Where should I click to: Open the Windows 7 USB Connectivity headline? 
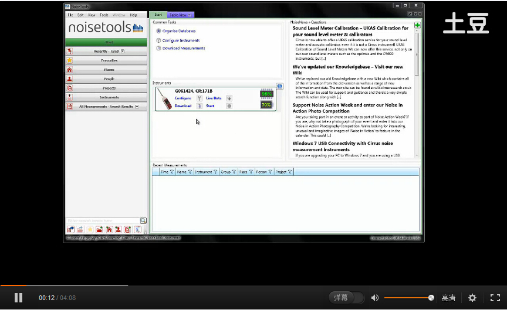[343, 147]
